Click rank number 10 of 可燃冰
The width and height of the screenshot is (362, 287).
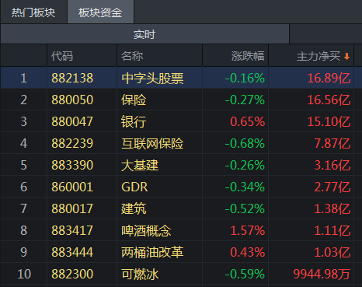pos(24,274)
